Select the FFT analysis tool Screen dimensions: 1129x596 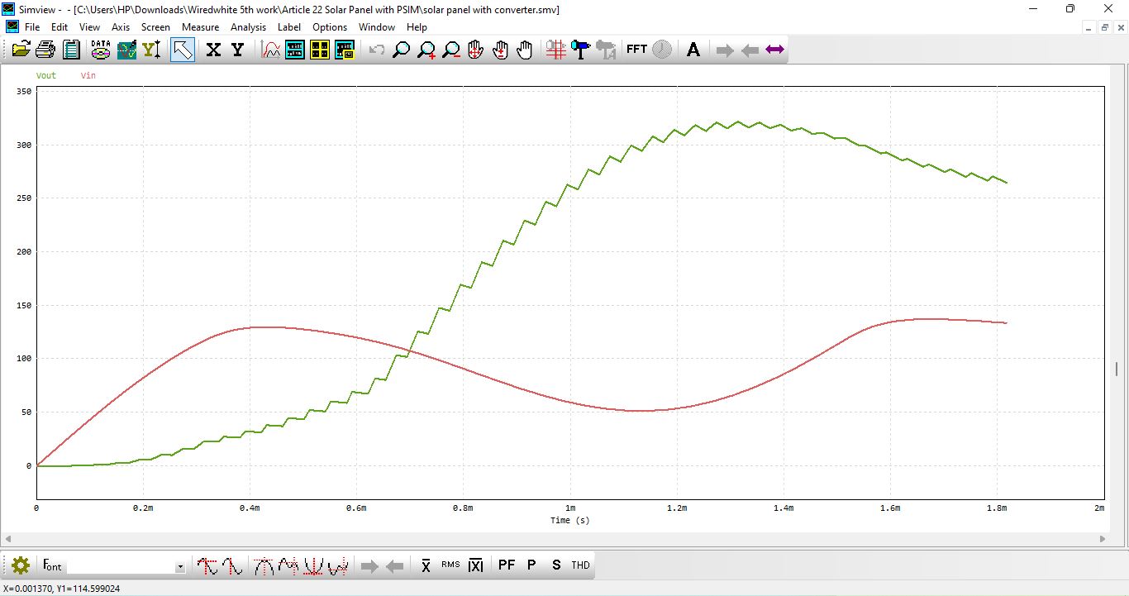[x=636, y=50]
